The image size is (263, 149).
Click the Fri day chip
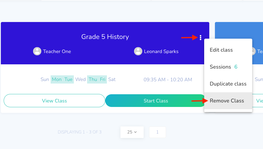coord(103,79)
